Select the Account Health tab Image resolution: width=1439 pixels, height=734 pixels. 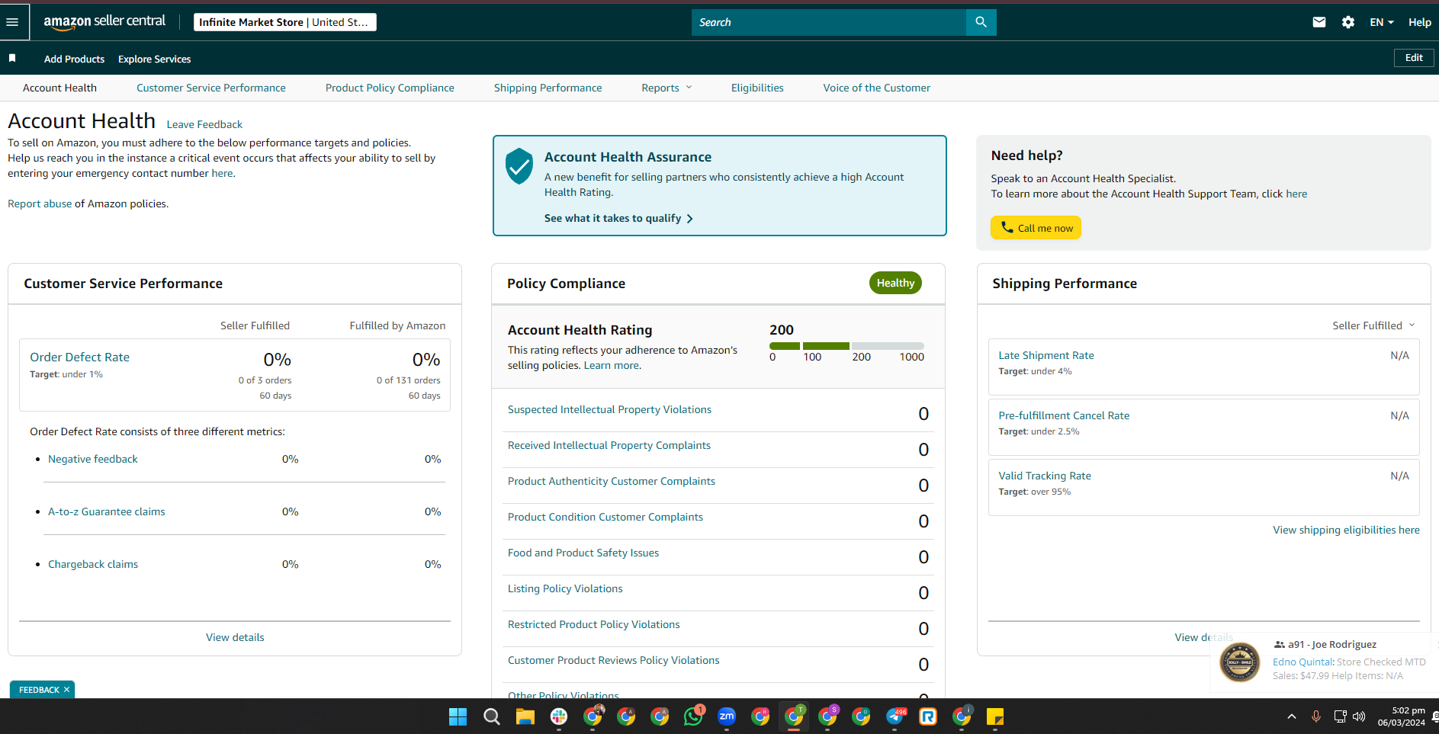(59, 88)
